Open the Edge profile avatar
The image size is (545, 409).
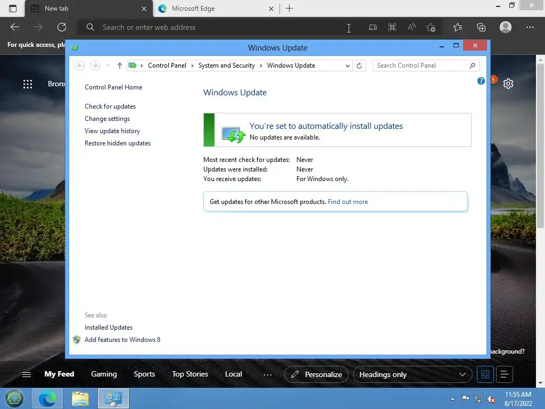506,27
